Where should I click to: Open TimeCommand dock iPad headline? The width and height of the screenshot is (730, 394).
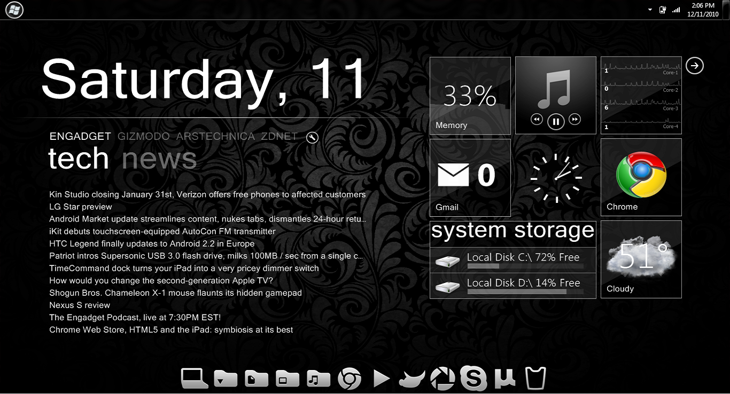(x=184, y=268)
